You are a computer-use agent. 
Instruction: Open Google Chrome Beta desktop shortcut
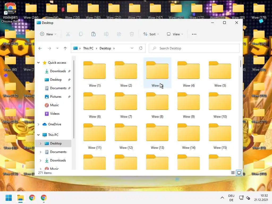pyautogui.click(x=10, y=13)
